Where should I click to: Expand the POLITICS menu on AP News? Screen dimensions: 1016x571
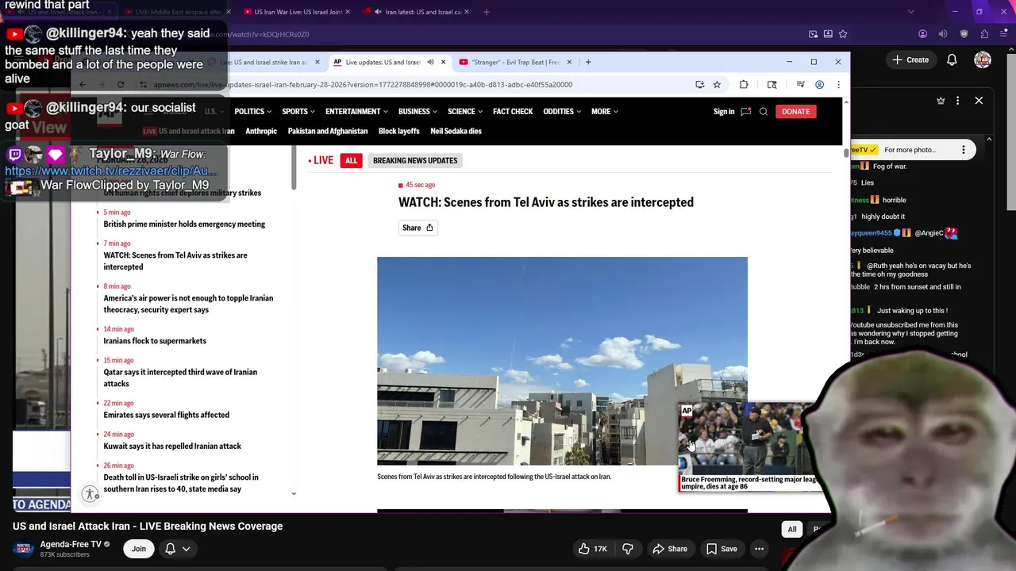coord(252,112)
